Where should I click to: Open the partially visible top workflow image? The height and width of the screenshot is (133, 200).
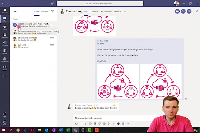point(94,26)
